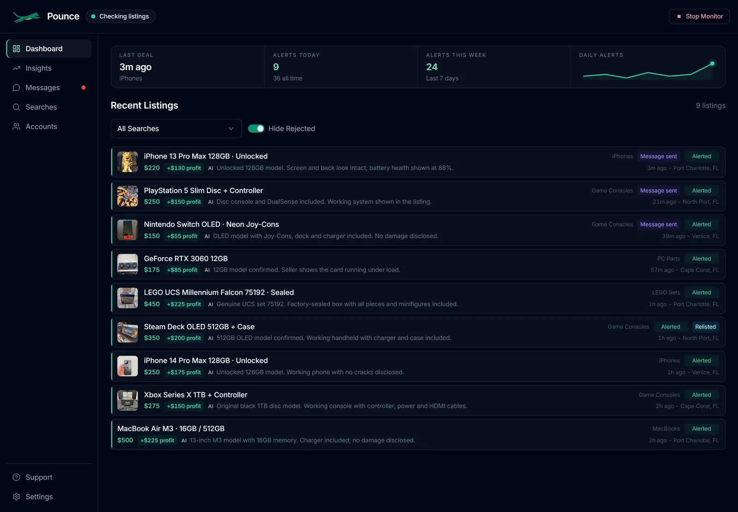Click the Last Deal 3m ago value

coord(136,67)
